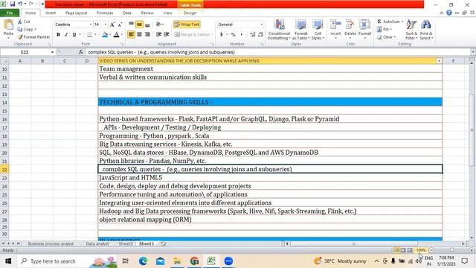
Task: Open the Fill dropdown in Editing
Action: click(390, 29)
